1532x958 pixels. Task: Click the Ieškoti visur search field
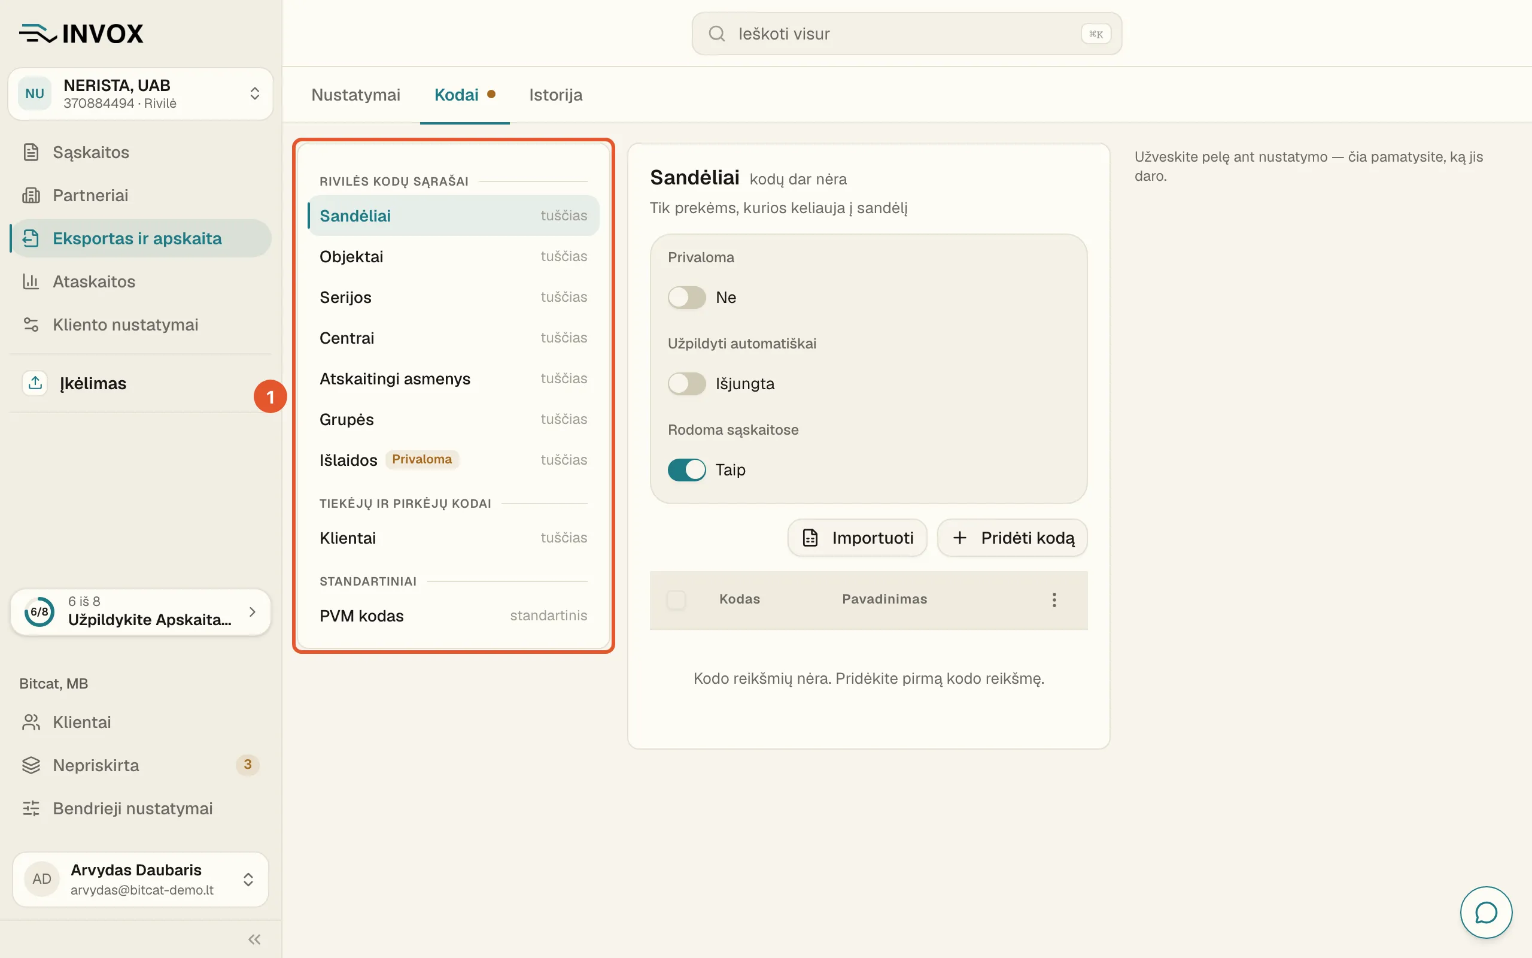click(x=907, y=34)
